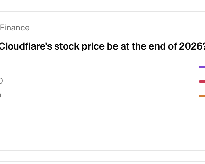Viewport: 205px width, 164px height.
Task: Open the Finance category link
Action: tap(15, 28)
